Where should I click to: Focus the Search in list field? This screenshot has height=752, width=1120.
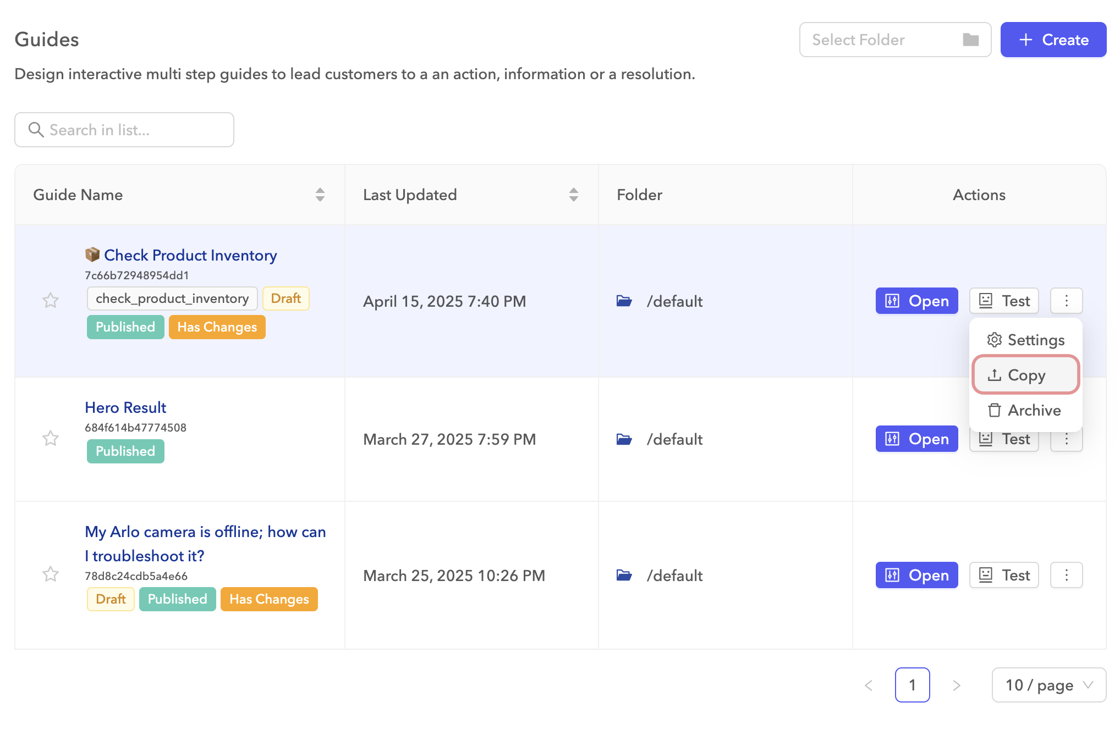coord(124,130)
